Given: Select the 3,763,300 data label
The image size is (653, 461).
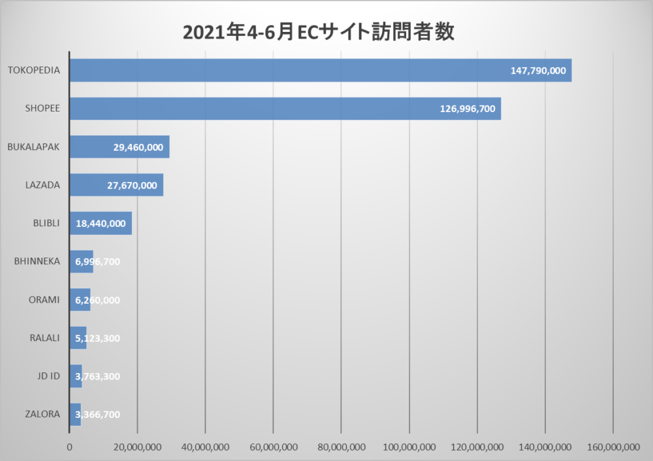Looking at the screenshot, I should (97, 377).
